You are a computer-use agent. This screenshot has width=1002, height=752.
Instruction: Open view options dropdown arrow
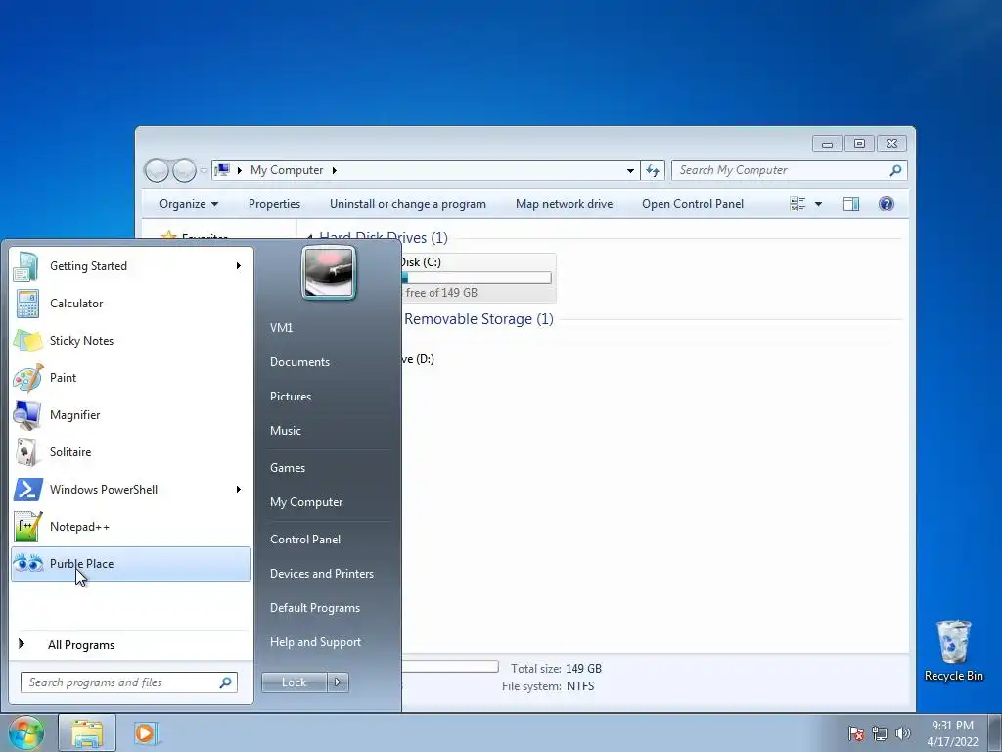click(x=818, y=204)
